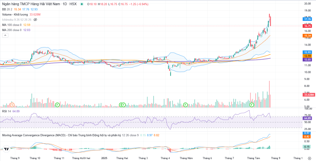The height and width of the screenshot is (161, 316).
Task: Click the L16.75 low value in header
Action: (x=113, y=4)
